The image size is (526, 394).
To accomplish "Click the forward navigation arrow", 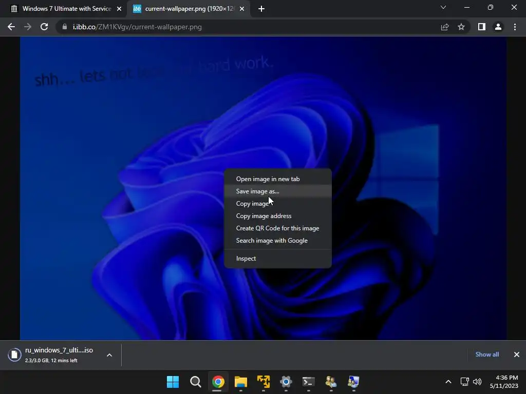I will click(28, 27).
